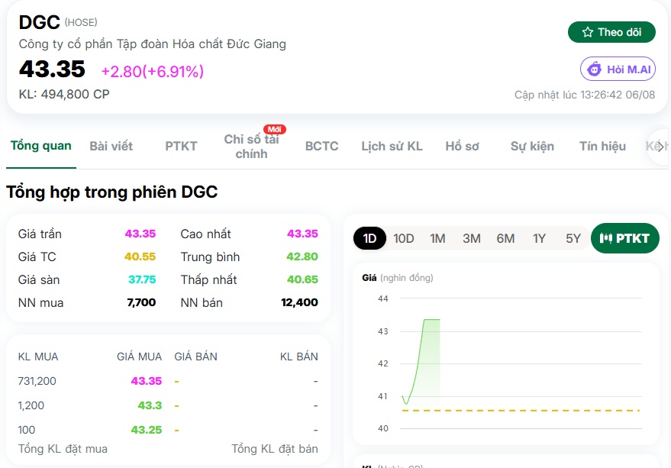Select the 1Y chart range
The width and height of the screenshot is (671, 468).
point(539,238)
